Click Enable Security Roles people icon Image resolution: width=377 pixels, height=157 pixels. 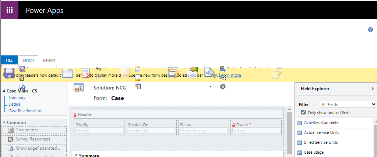pos(223,69)
